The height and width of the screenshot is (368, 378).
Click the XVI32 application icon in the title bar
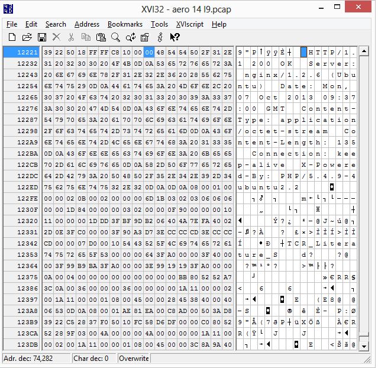coord(8,9)
